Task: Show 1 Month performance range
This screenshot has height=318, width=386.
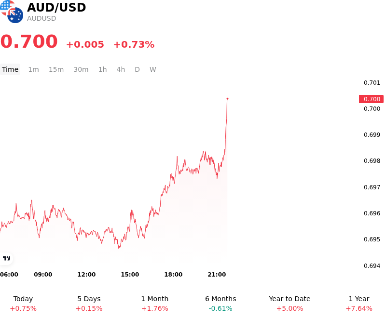Action: tap(155, 304)
